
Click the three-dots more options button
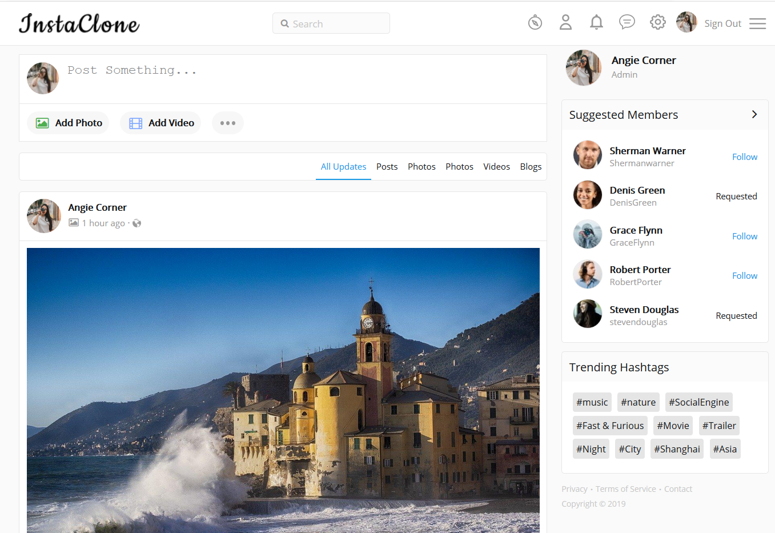(227, 123)
